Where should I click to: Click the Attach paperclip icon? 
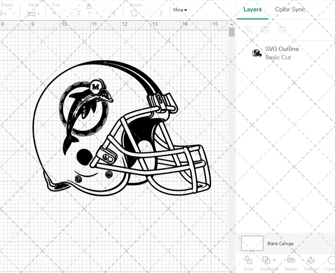click(291, 261)
